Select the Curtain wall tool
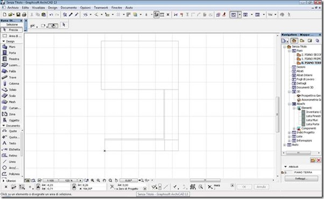Image resolution: width=324 pixels, height=199 pixels. click(11, 108)
